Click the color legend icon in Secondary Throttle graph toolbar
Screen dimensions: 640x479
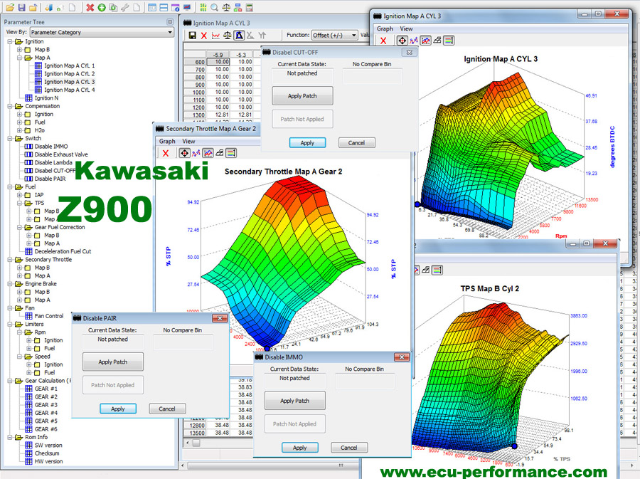click(x=231, y=153)
